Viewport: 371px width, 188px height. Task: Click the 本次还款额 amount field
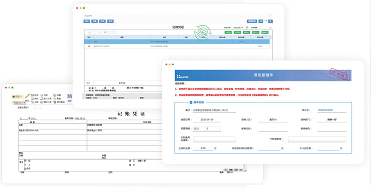pos(329,149)
